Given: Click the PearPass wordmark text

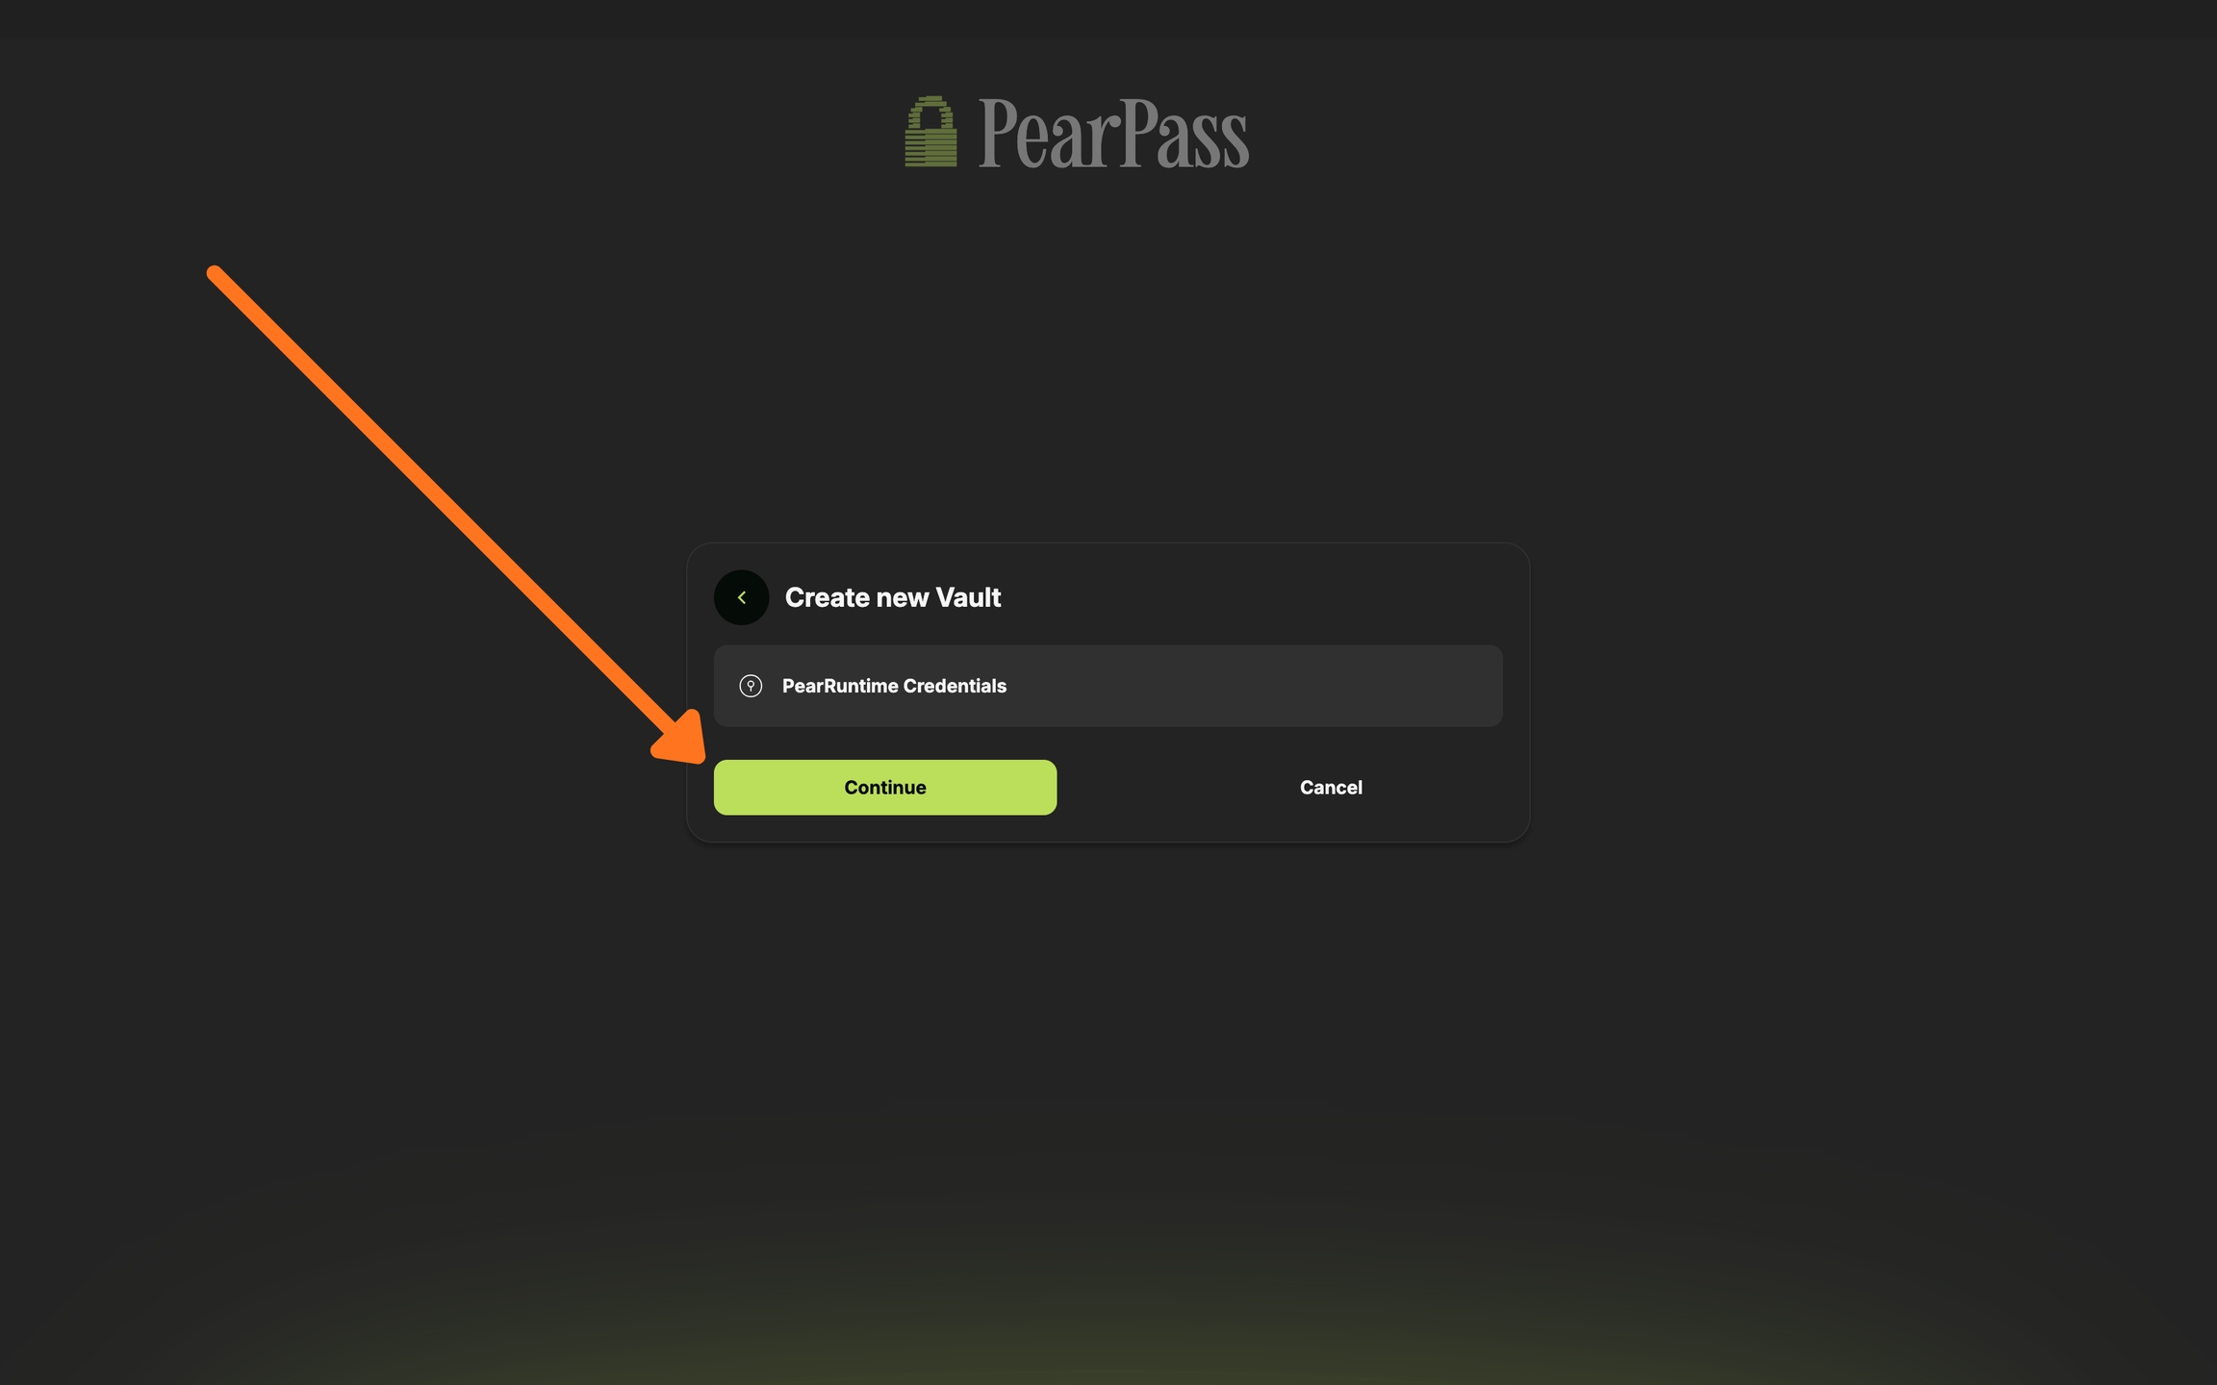Looking at the screenshot, I should pyautogui.click(x=1113, y=134).
